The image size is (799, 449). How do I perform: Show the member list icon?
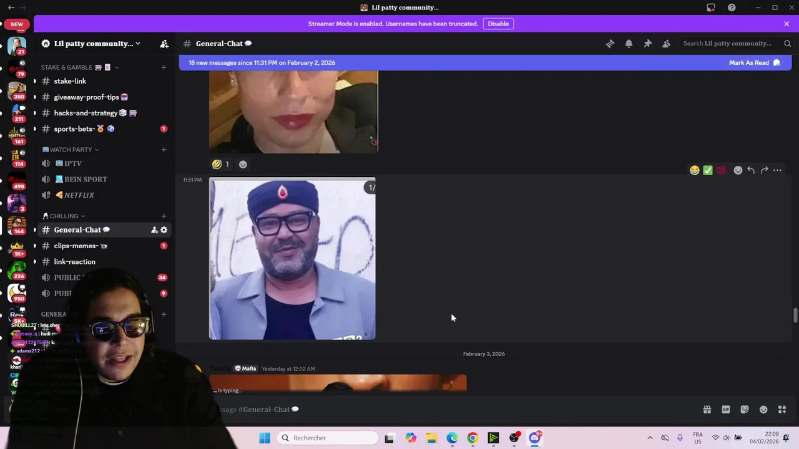(x=666, y=44)
